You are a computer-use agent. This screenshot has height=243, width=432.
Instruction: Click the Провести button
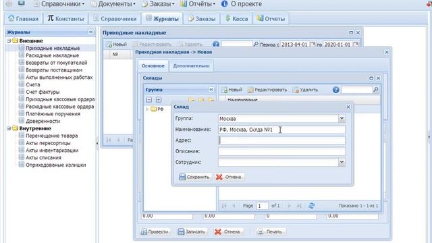[x=155, y=232]
